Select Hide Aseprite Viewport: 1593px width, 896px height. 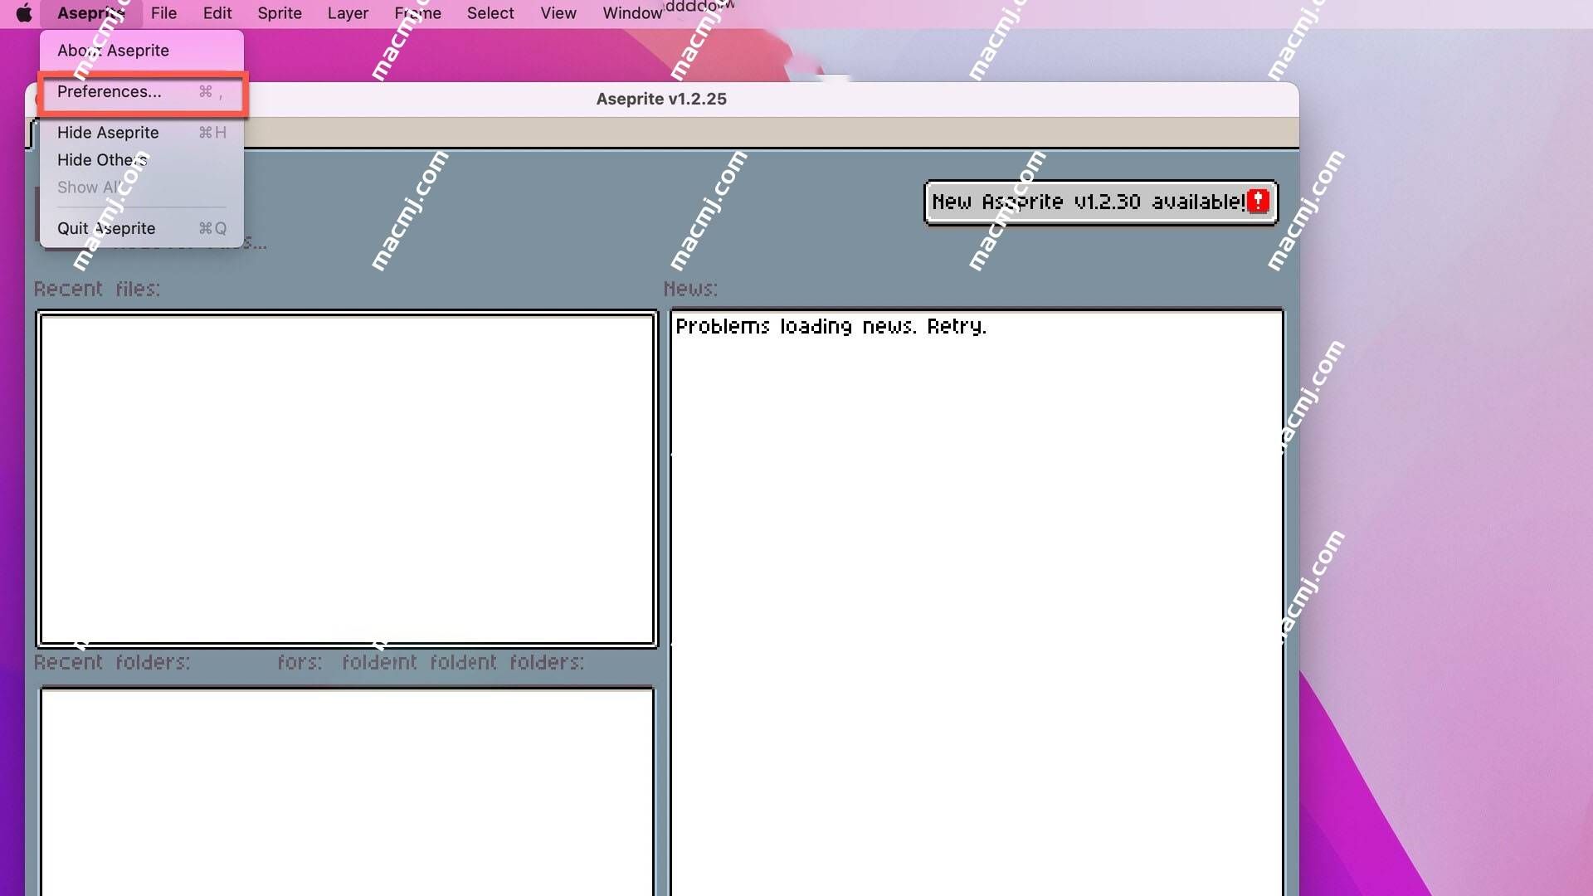tap(142, 133)
